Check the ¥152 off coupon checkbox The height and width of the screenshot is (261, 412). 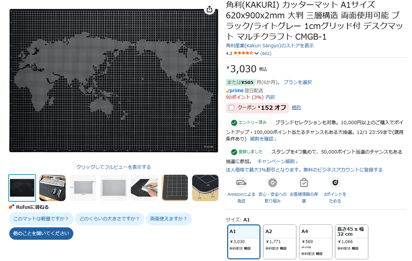click(232, 107)
